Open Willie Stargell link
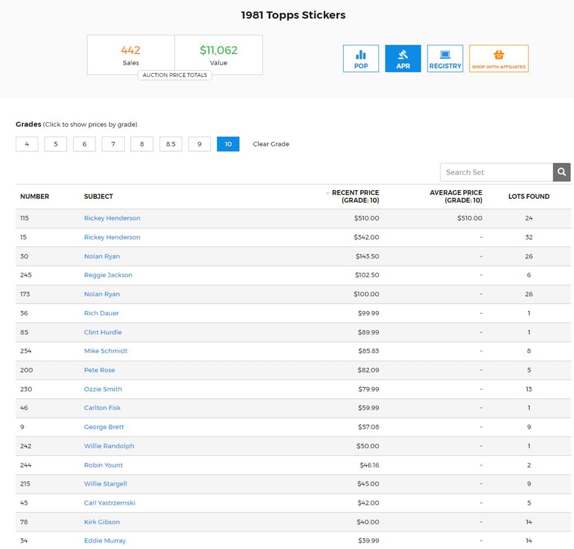 tap(105, 484)
